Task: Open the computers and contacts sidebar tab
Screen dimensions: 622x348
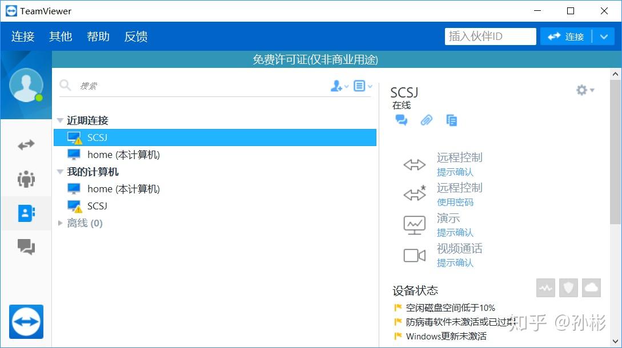Action: tap(26, 213)
